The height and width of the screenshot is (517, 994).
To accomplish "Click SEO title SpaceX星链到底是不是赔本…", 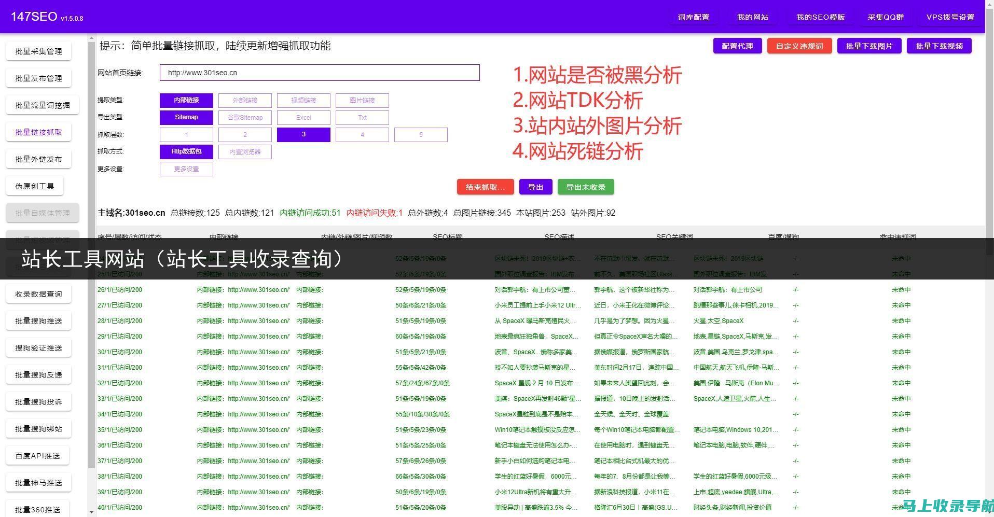I will (536, 414).
